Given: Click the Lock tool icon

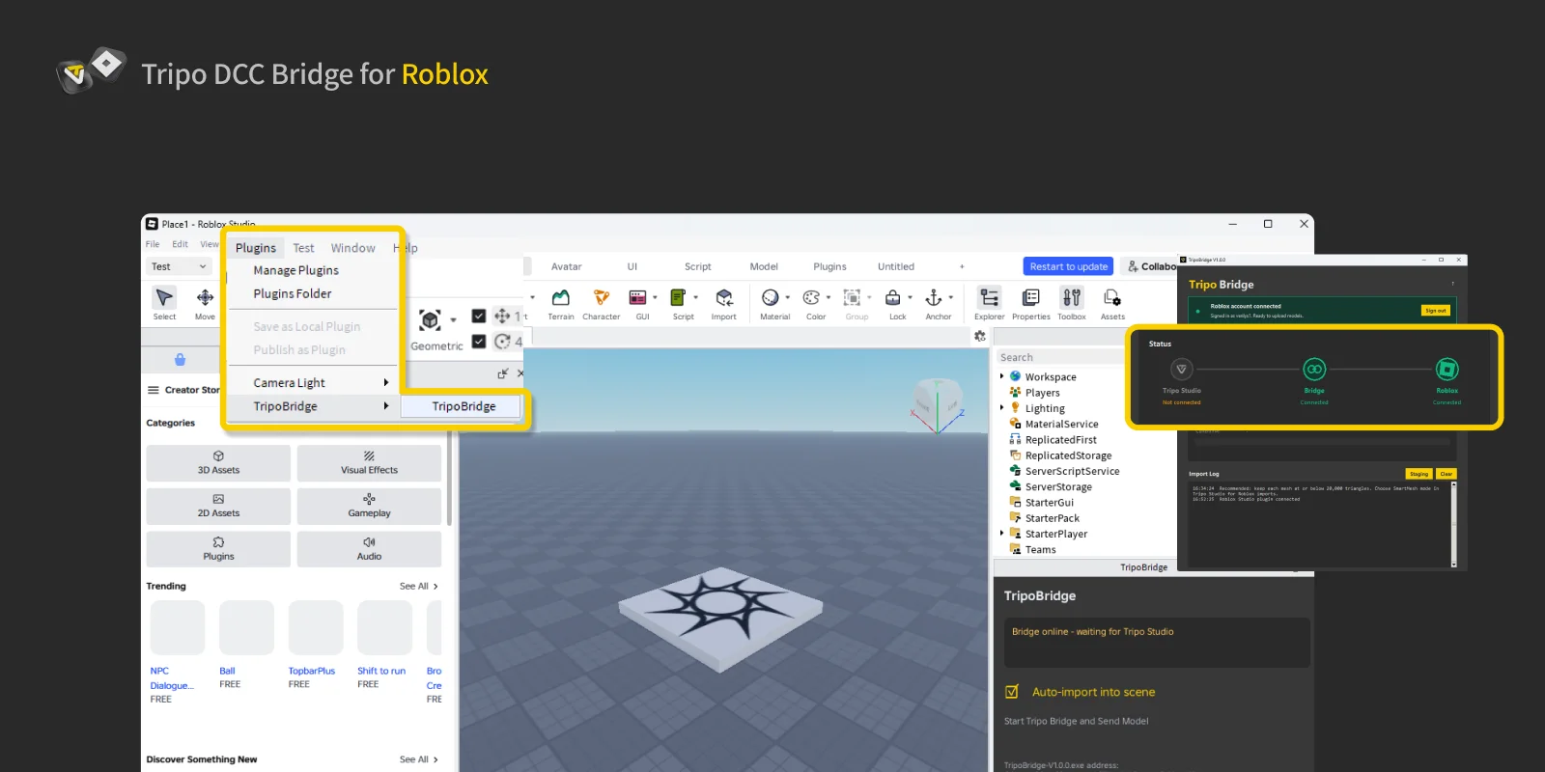Looking at the screenshot, I should click(x=893, y=298).
